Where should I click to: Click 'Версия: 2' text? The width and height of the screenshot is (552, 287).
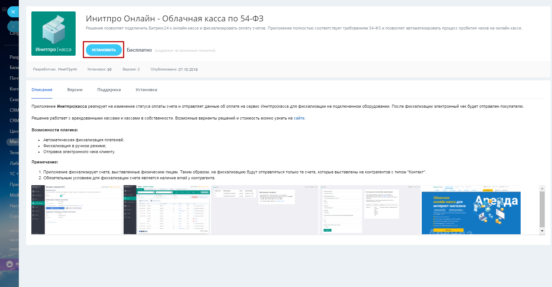(x=131, y=69)
